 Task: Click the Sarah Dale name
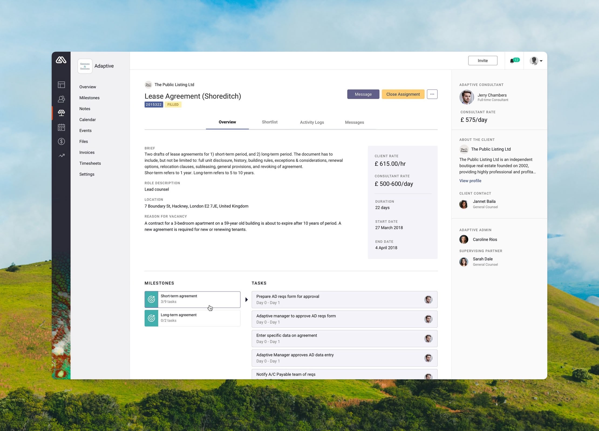[482, 259]
